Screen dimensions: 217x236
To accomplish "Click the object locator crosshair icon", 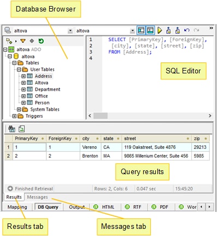I will click(32, 41).
